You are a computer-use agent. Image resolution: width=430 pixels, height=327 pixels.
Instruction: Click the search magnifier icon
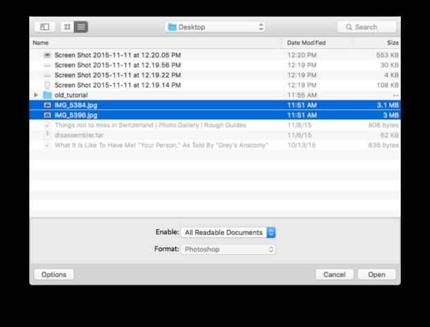pos(349,27)
